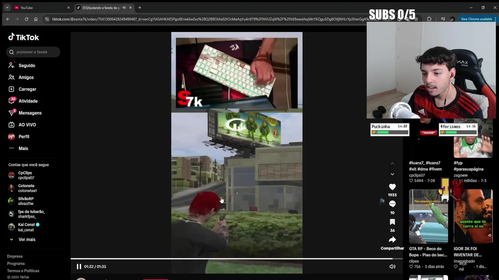499x280 pixels.
Task: Open the Seguido following feed
Action: pos(27,66)
